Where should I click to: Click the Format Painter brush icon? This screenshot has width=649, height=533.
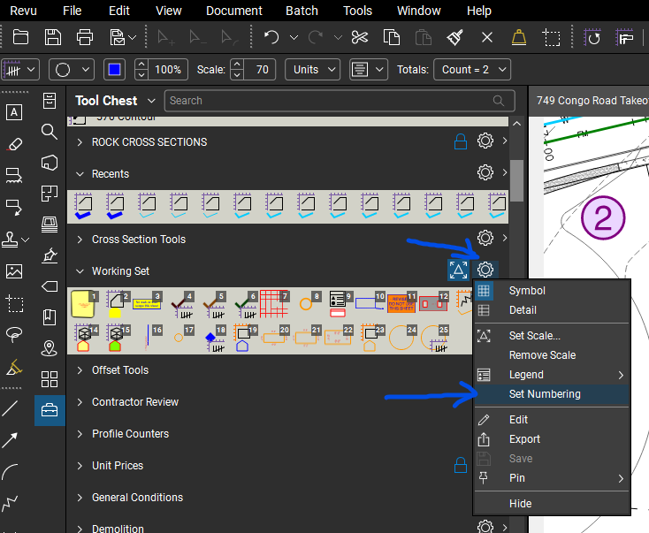point(454,37)
